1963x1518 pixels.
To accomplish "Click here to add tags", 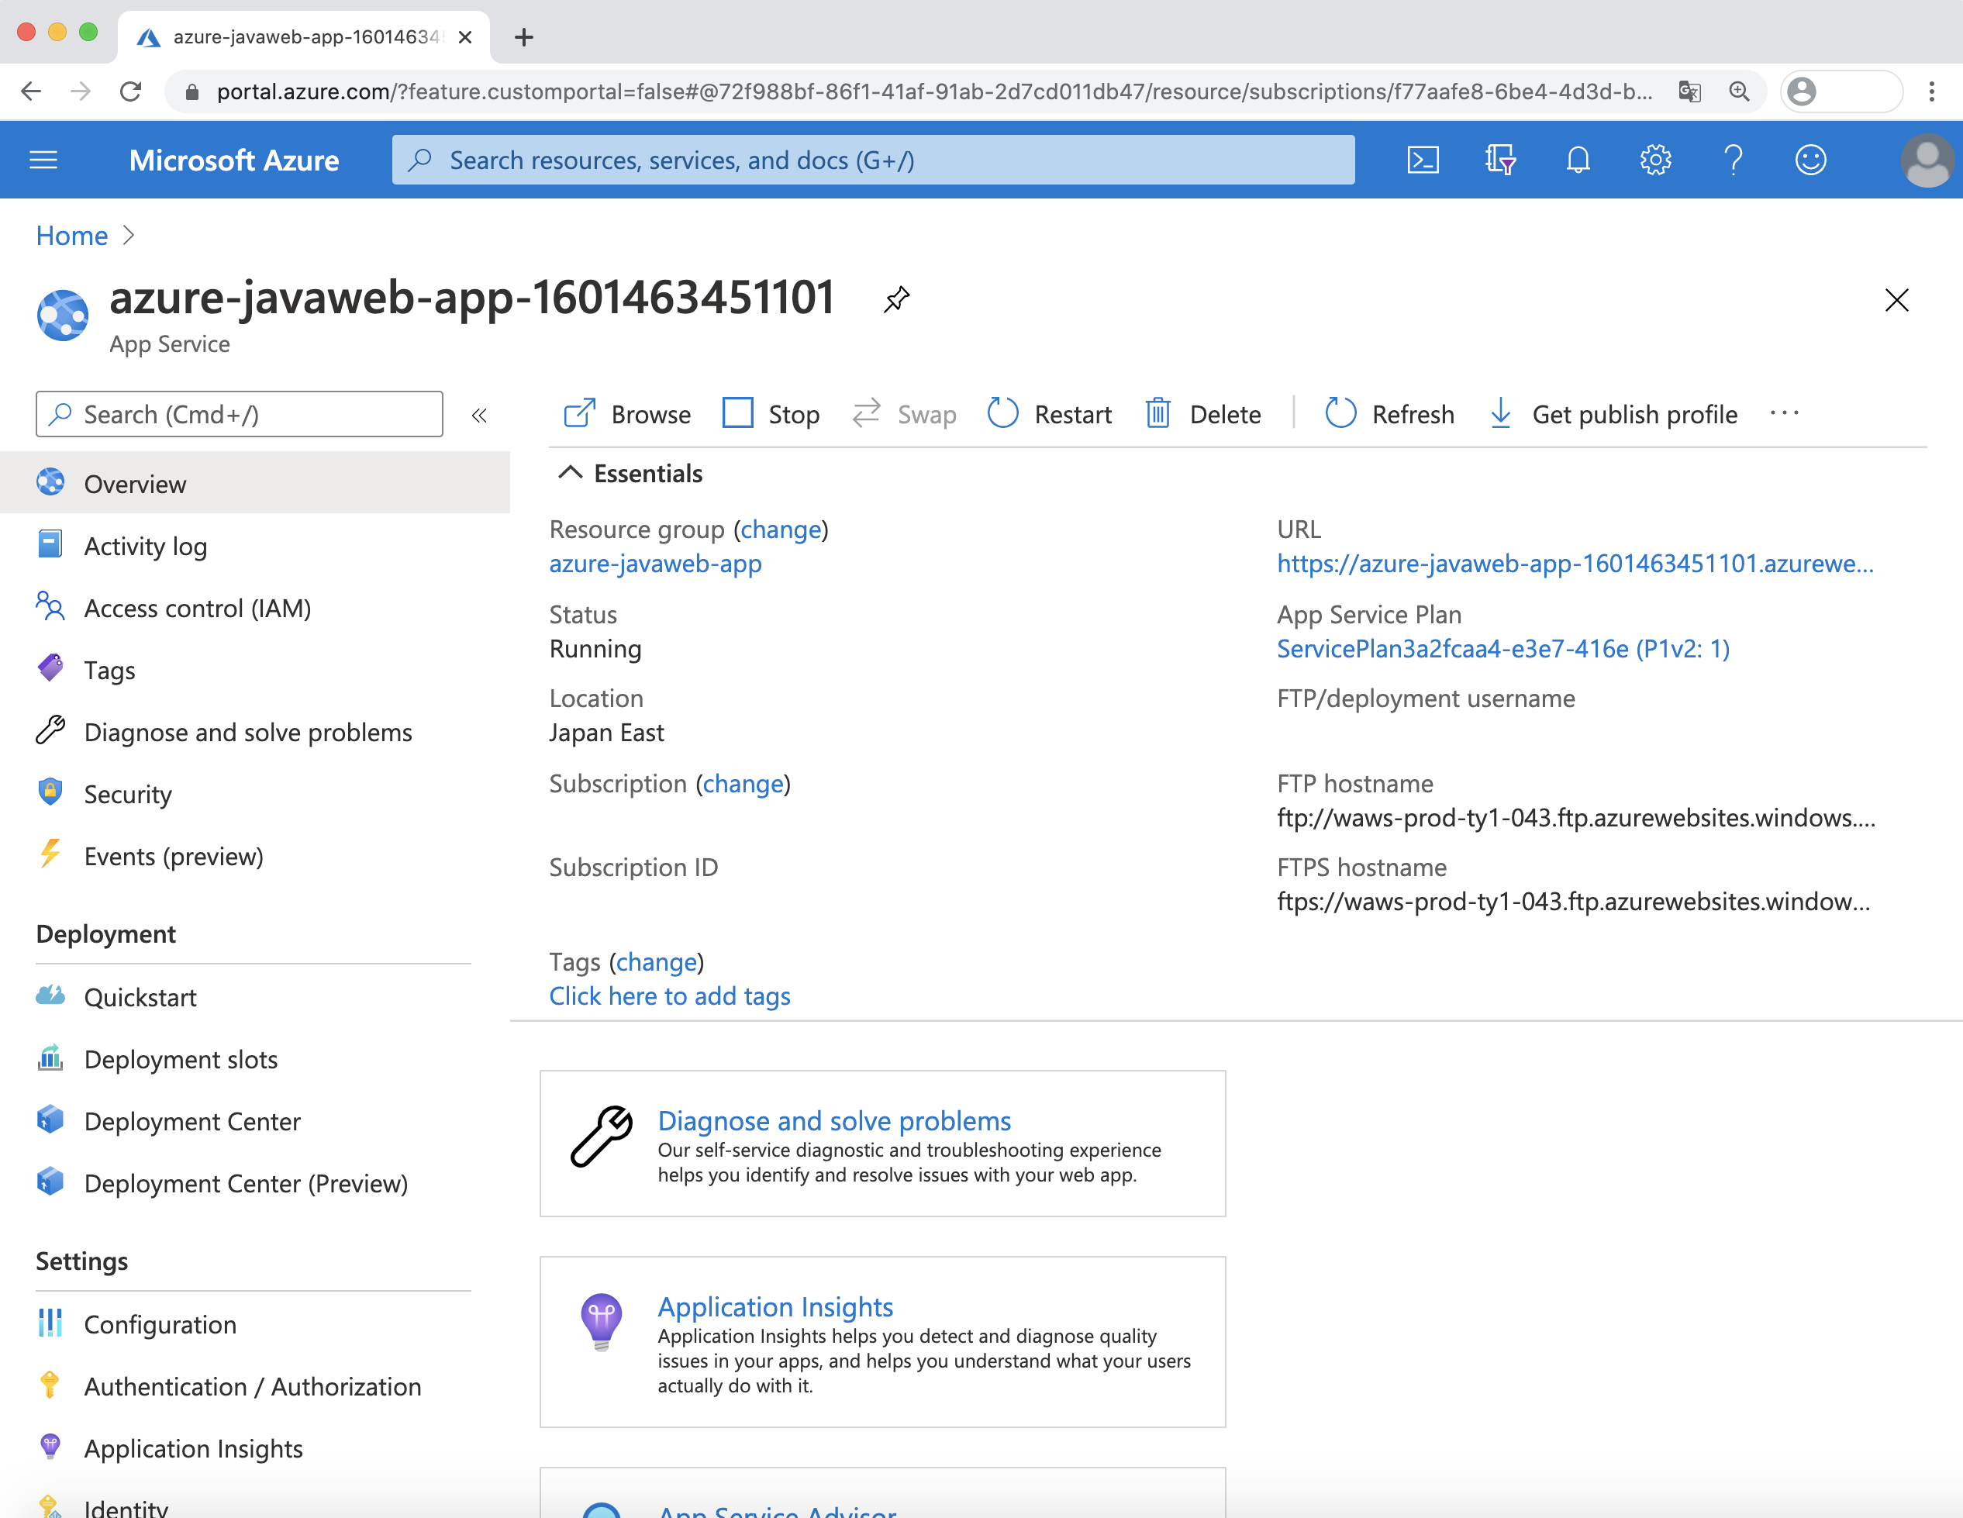I will 670,995.
